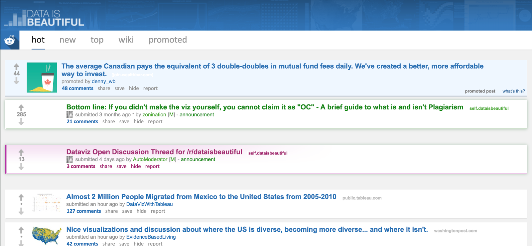Visit DataVizWithTableau user profile

tap(149, 204)
